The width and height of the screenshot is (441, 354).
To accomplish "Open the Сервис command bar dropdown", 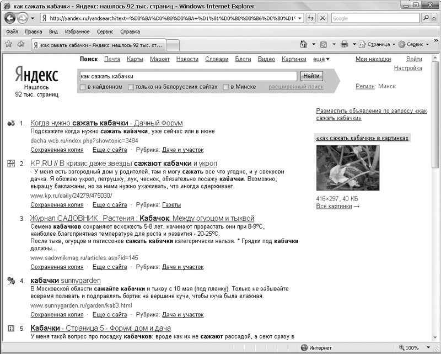I will (x=414, y=44).
